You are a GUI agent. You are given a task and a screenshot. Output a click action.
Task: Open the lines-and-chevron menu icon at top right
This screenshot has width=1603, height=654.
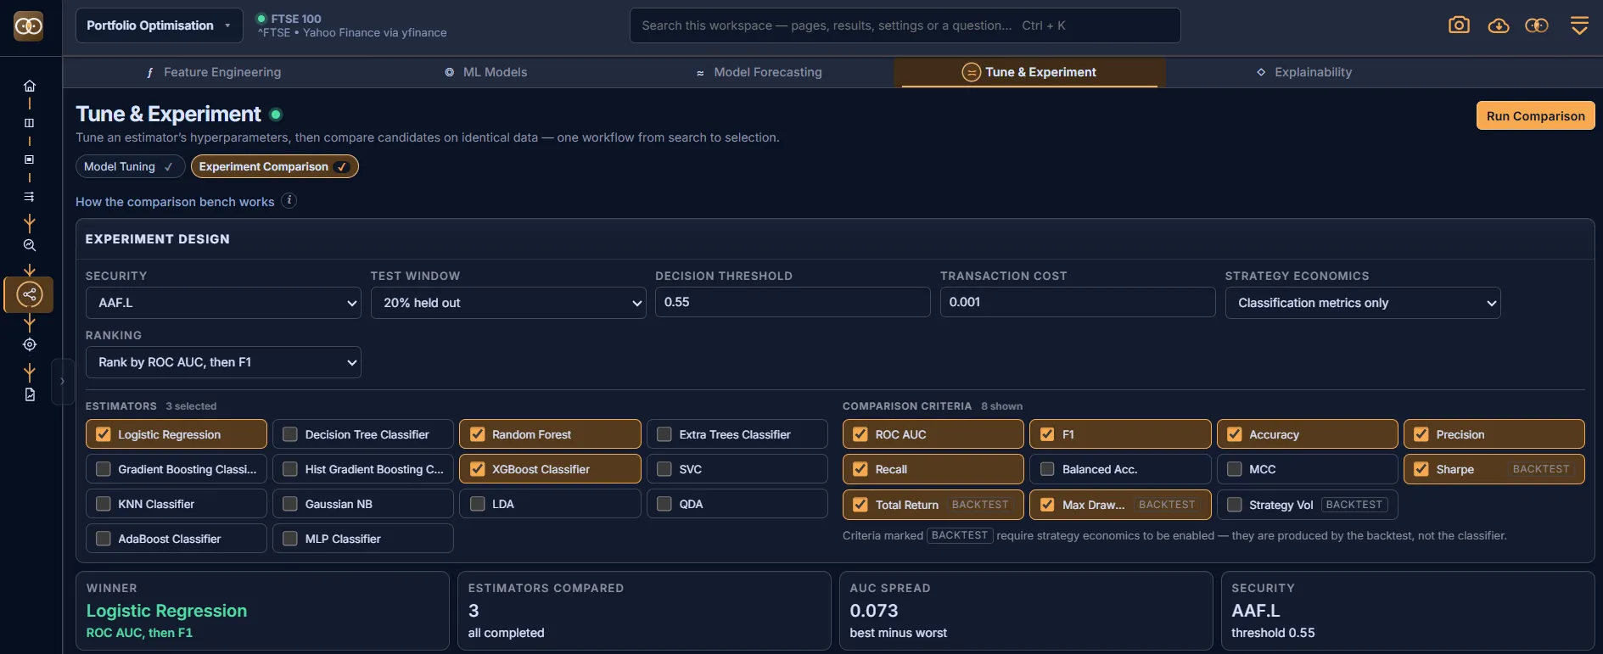(x=1579, y=25)
